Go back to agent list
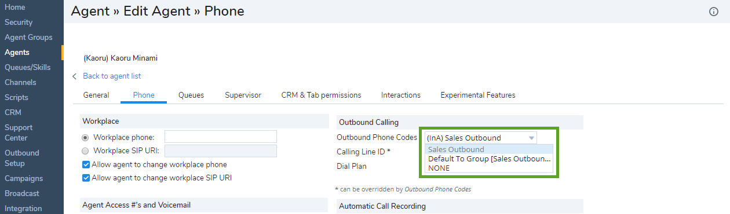Screen dimensions: 730x214 112,76
